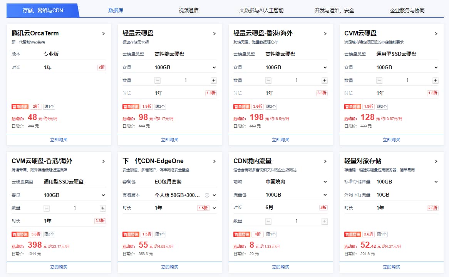Click the 首单特惠 badge in 轻量云硬盘 card

point(131,107)
